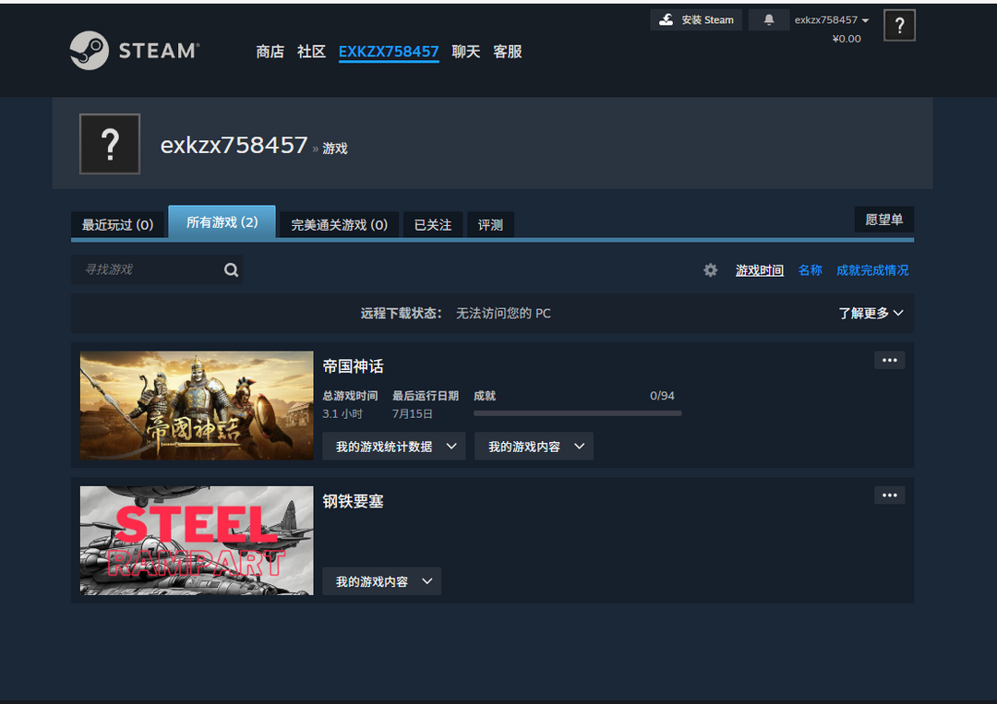
Task: Open the notifications bell icon
Action: click(768, 19)
